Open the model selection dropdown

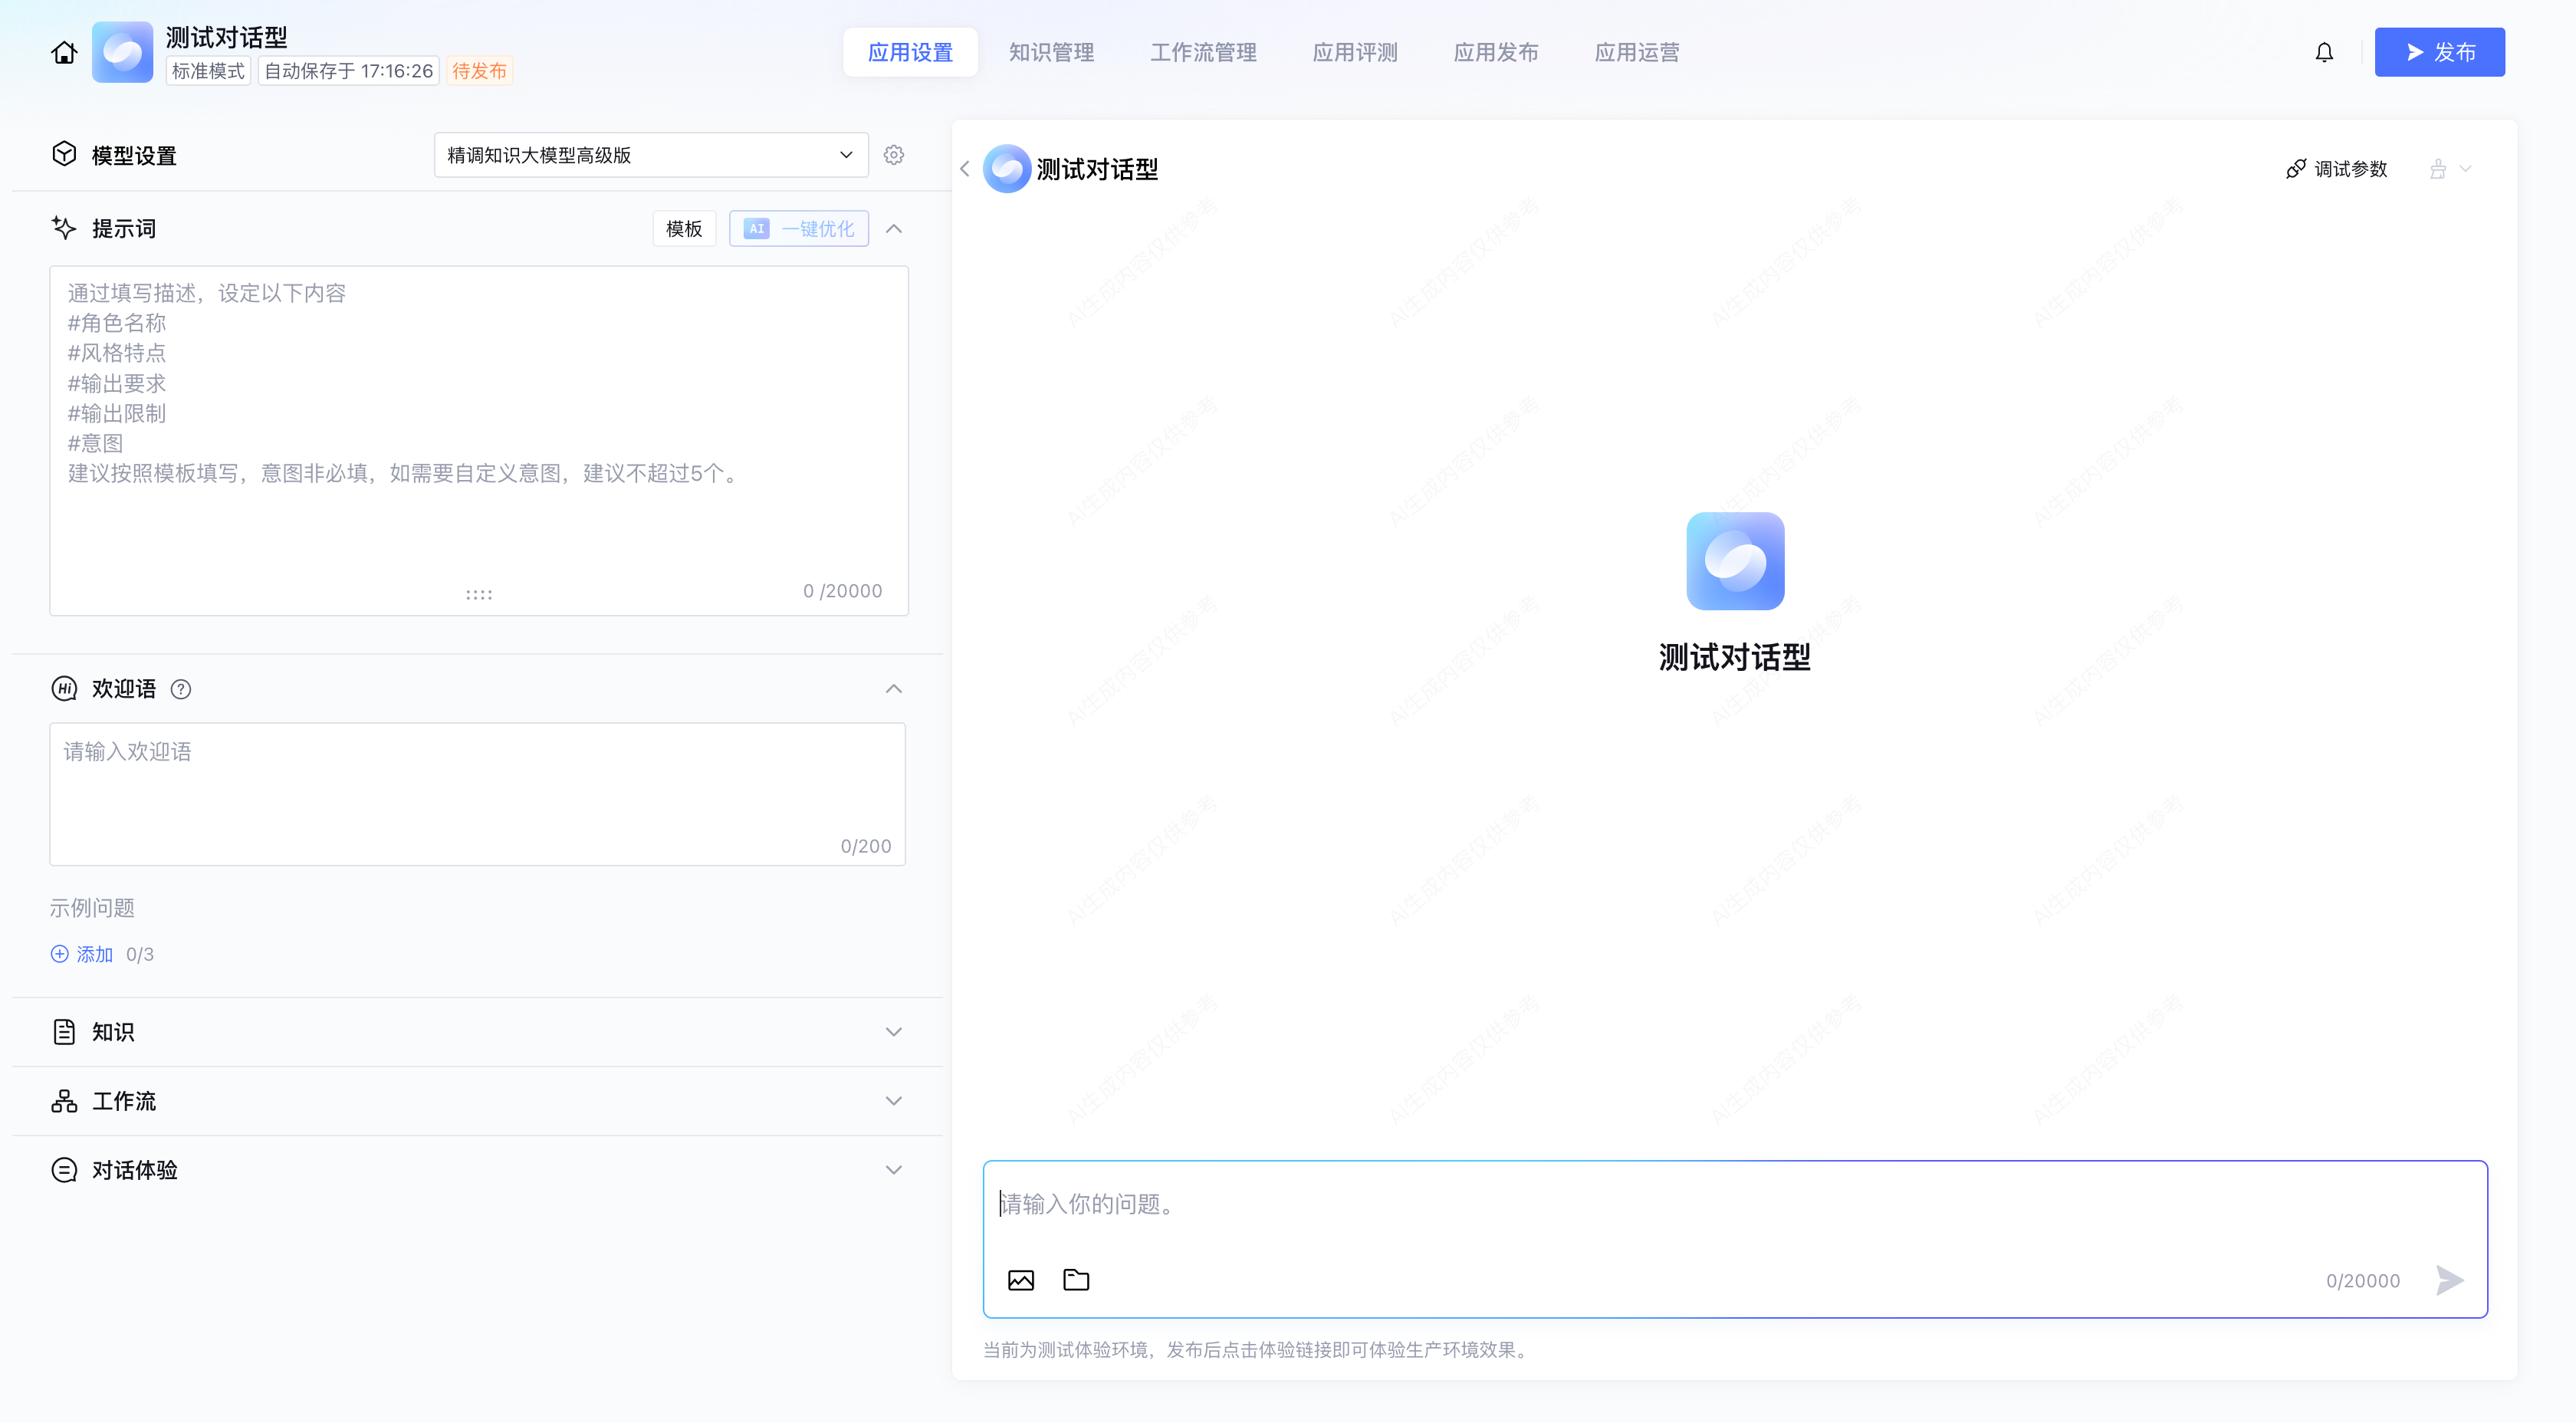(650, 155)
